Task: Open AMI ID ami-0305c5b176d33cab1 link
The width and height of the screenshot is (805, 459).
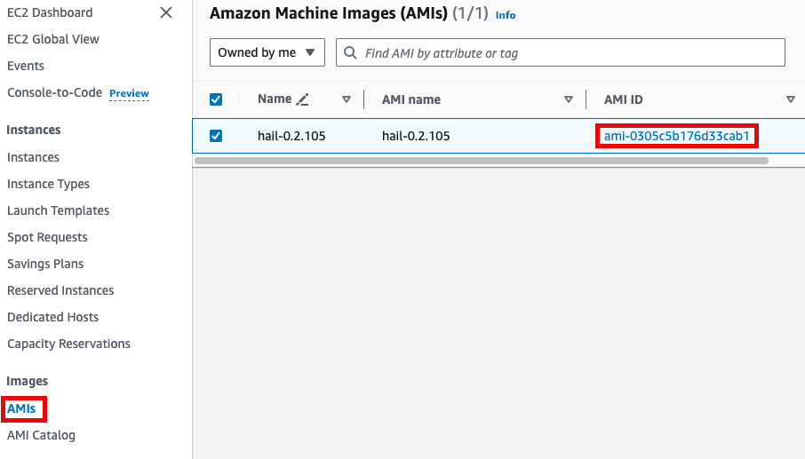Action: [x=677, y=136]
